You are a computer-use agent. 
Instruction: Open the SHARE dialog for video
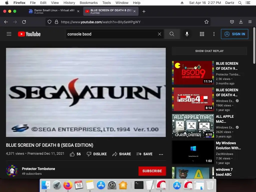(122, 154)
